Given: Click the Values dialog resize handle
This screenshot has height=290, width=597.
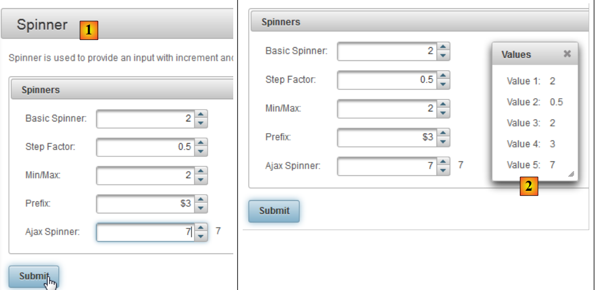Looking at the screenshot, I should (x=571, y=175).
